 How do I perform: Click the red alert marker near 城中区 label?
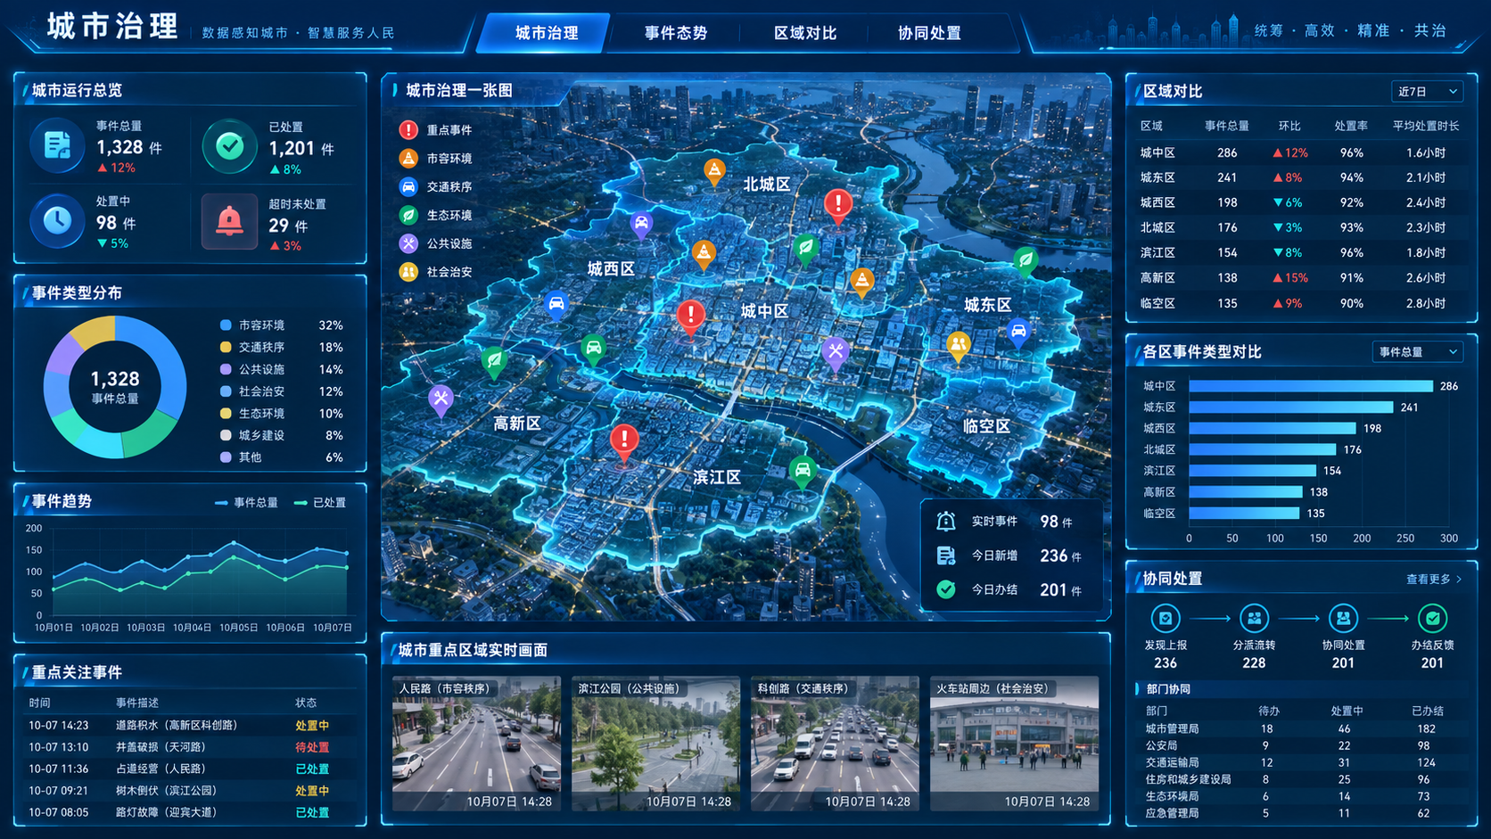(x=690, y=317)
